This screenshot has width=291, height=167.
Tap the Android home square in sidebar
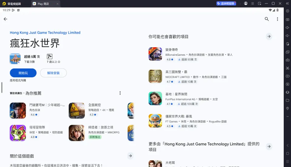click(287, 153)
